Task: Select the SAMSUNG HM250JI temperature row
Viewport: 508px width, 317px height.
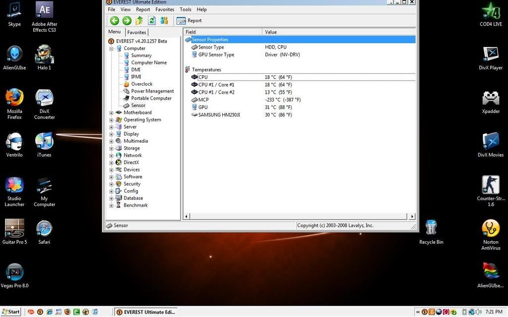Action: (x=300, y=115)
